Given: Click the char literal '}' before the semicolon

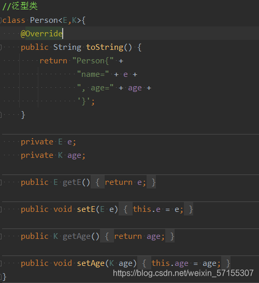Looking at the screenshot, I should tap(84, 101).
